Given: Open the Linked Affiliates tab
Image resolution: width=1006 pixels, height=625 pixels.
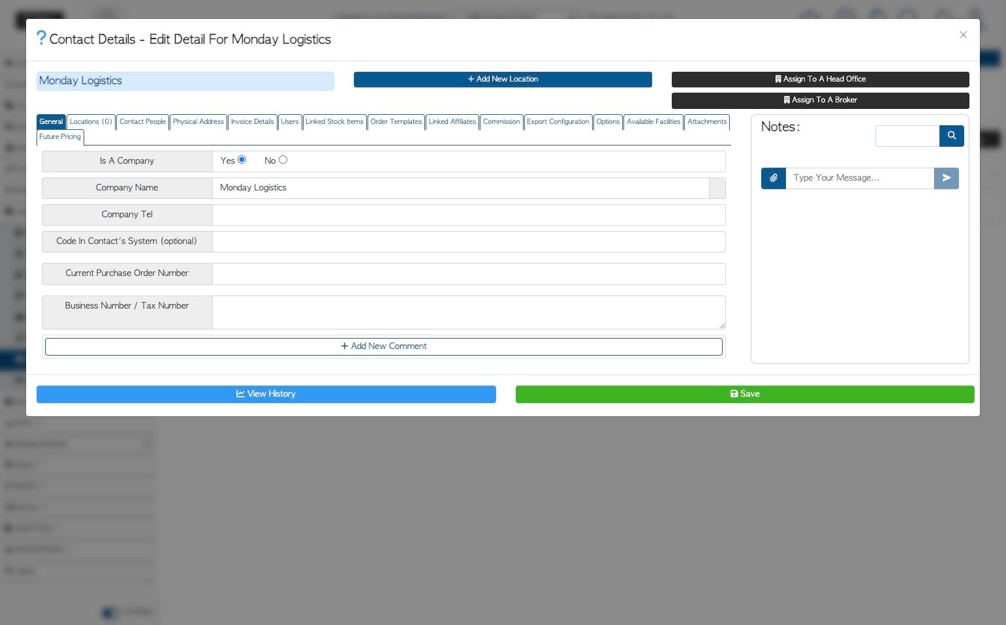Looking at the screenshot, I should pyautogui.click(x=452, y=122).
